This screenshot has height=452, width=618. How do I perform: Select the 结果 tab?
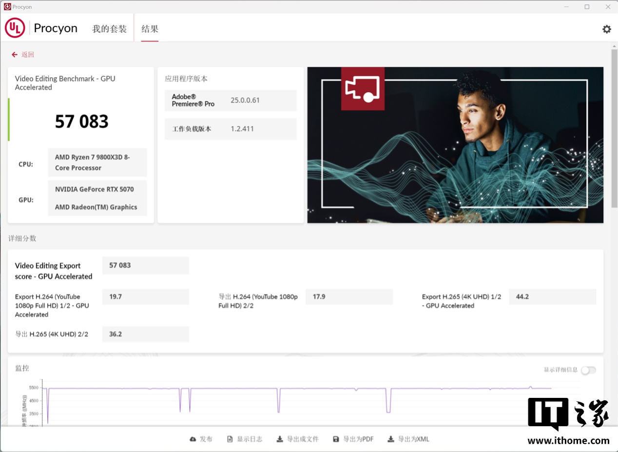click(x=150, y=29)
